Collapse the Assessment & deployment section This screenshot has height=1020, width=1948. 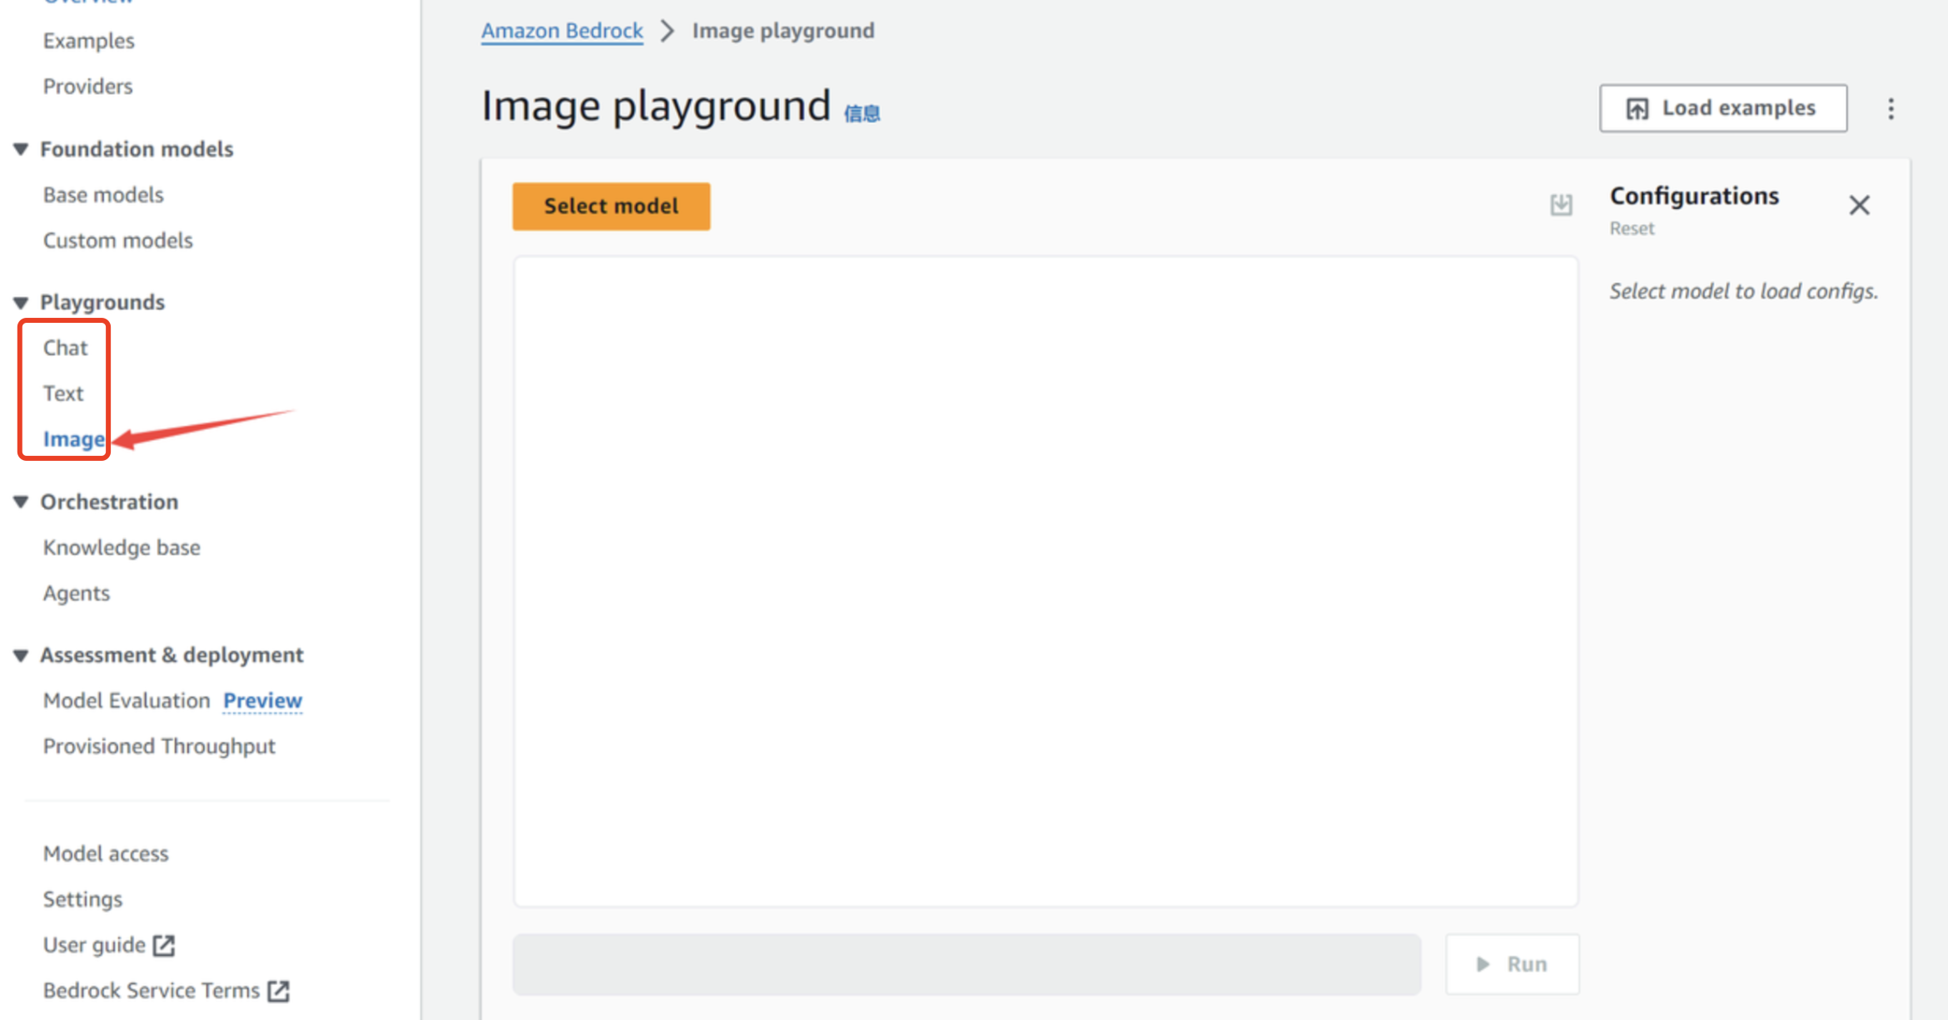[x=21, y=655]
